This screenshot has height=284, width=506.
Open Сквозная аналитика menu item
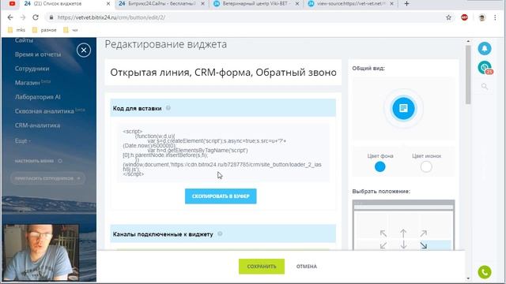44,111
